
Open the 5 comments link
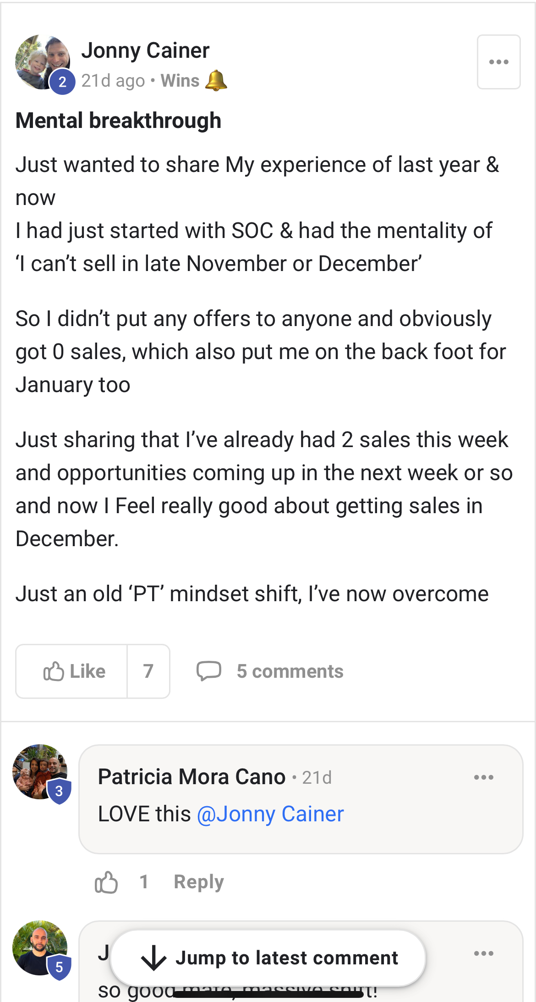pos(290,671)
